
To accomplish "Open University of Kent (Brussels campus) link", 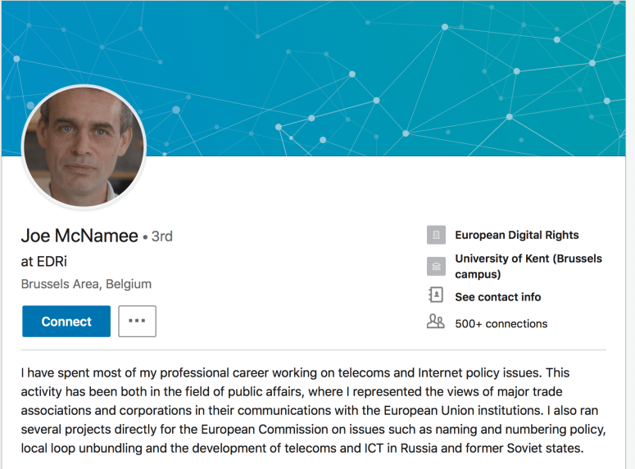I will [x=528, y=266].
